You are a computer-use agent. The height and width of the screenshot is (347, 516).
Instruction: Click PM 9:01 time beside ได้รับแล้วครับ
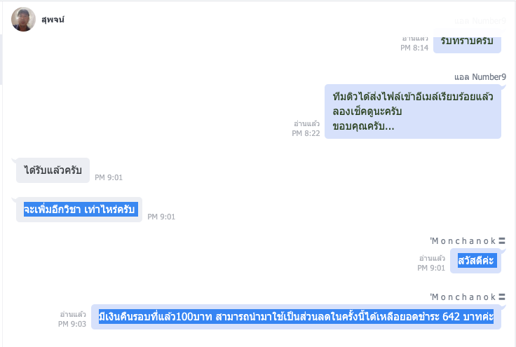coord(109,177)
